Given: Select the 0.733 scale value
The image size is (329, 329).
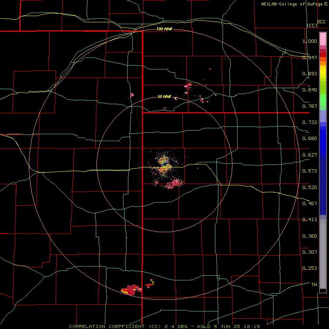Looking at the screenshot, I should (310, 122).
